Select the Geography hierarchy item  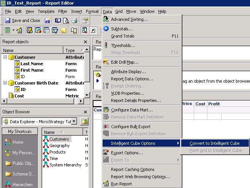click(x=59, y=146)
